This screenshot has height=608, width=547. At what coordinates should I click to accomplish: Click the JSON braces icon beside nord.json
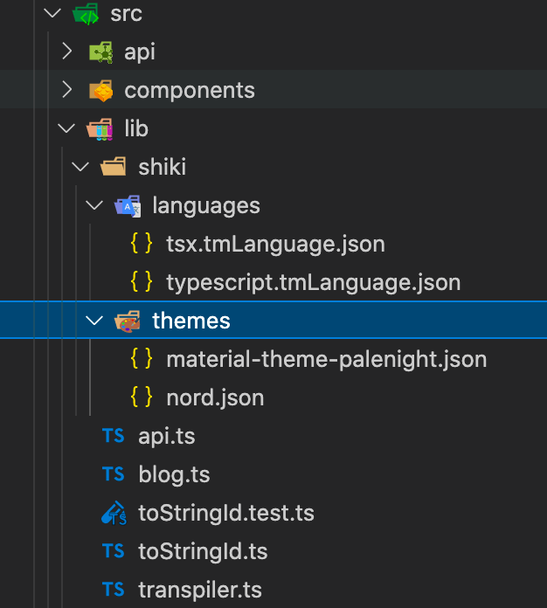pyautogui.click(x=142, y=398)
